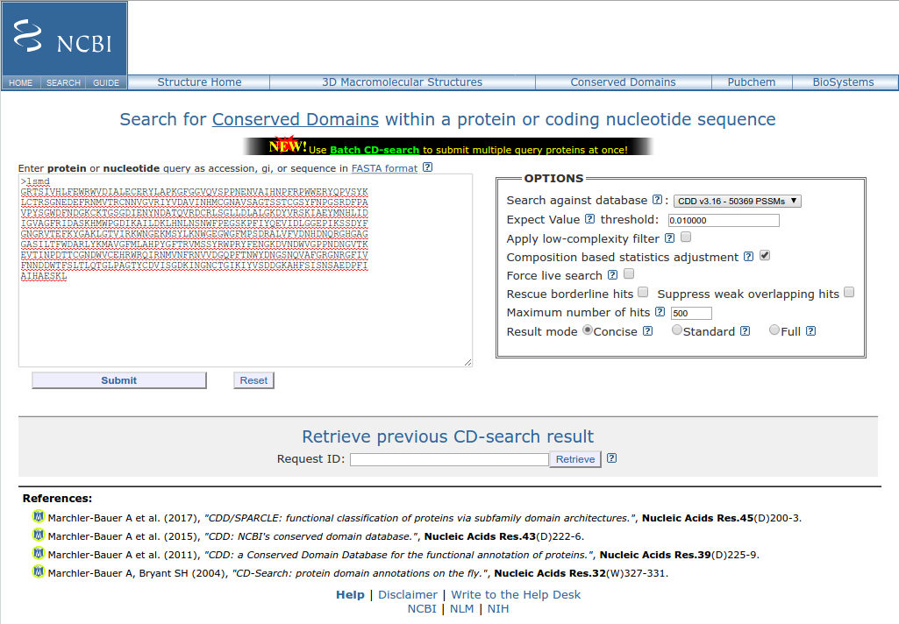Click the Retrieve button

coord(575,459)
